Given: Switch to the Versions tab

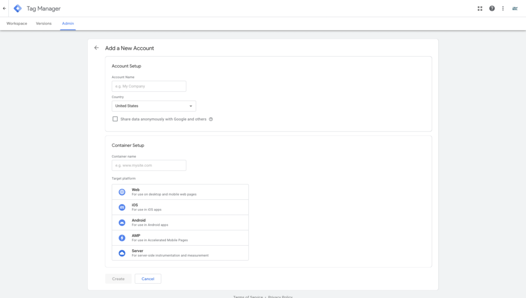Looking at the screenshot, I should 44,24.
